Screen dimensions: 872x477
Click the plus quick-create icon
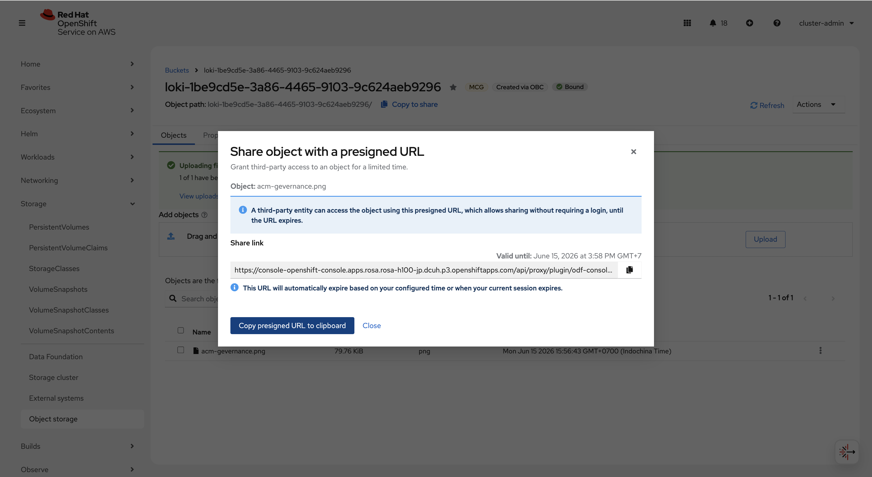click(749, 23)
